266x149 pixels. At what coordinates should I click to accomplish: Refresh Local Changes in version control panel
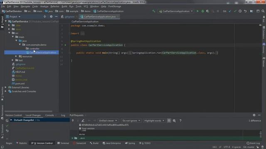tap(7, 120)
